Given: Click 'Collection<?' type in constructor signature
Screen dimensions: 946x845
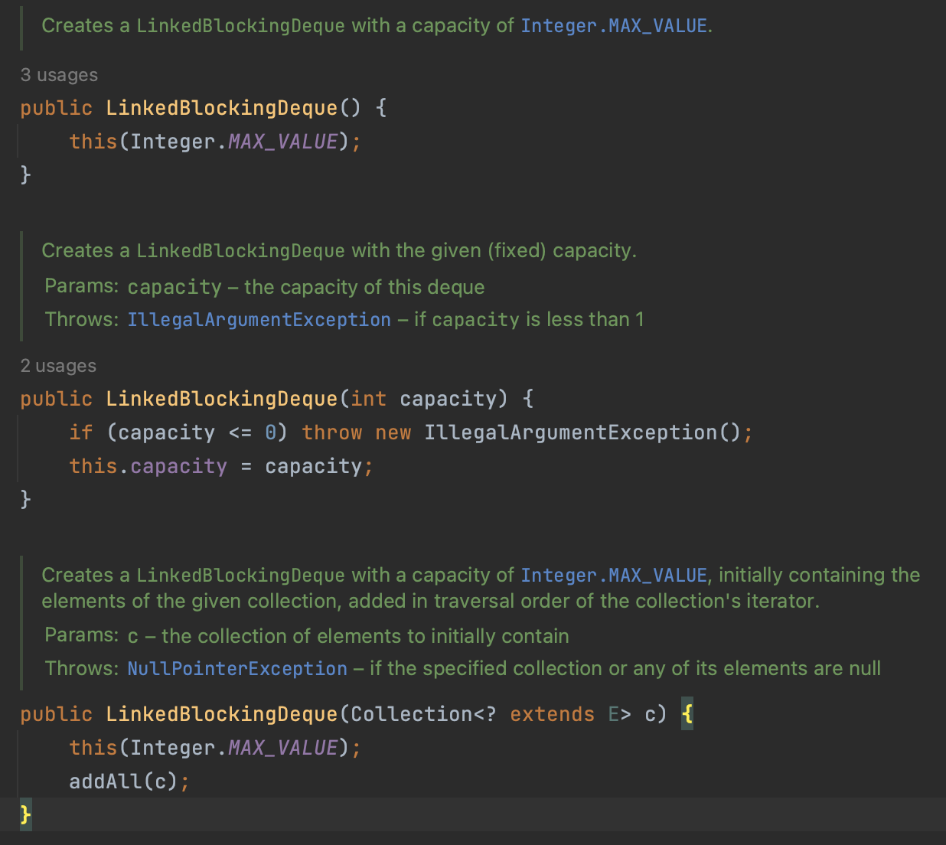Looking at the screenshot, I should point(423,714).
